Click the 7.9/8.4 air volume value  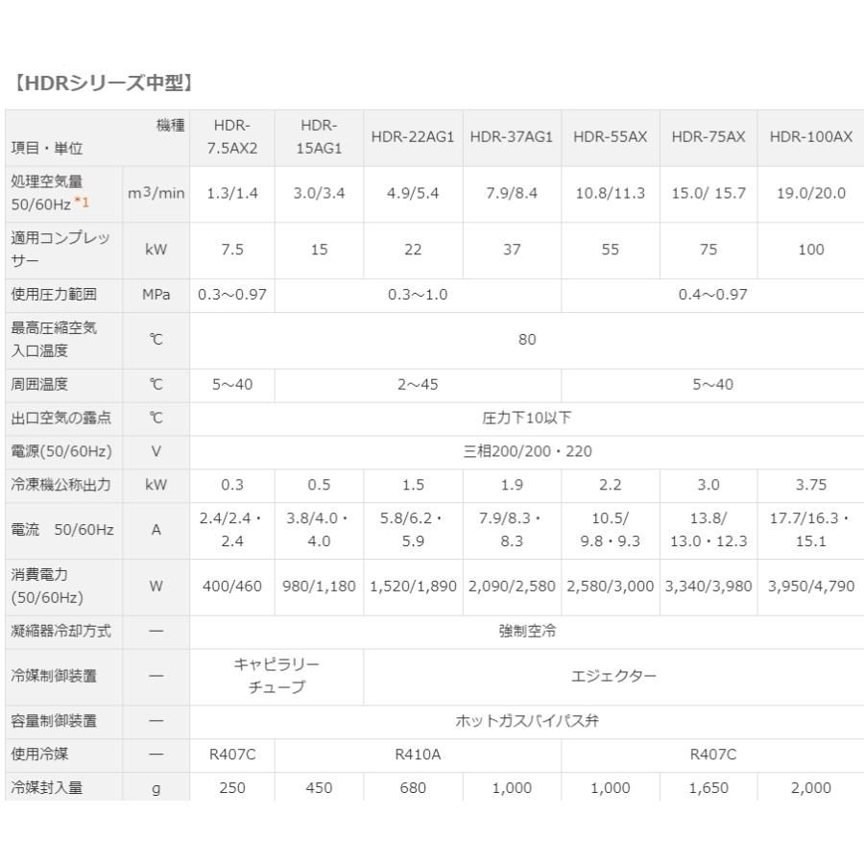512,193
